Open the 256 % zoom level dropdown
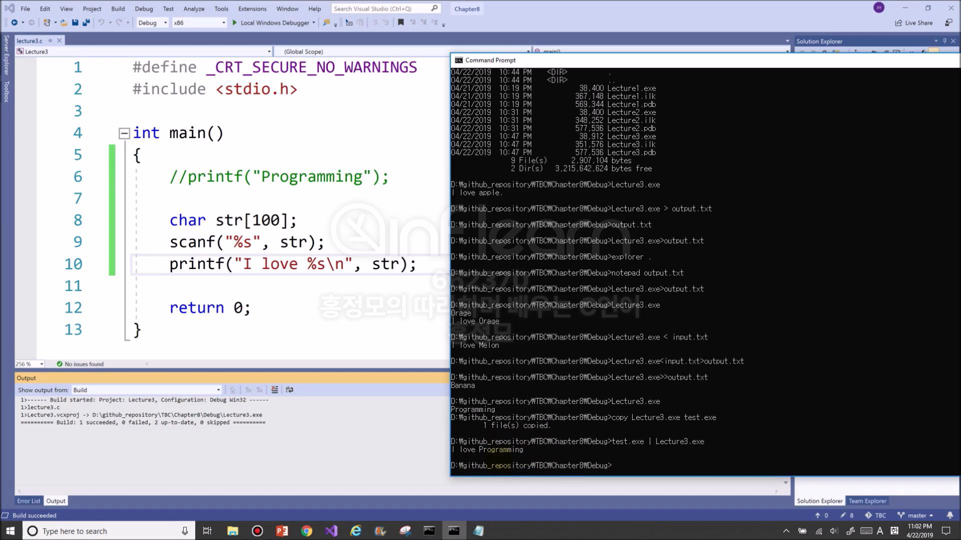 click(x=30, y=364)
